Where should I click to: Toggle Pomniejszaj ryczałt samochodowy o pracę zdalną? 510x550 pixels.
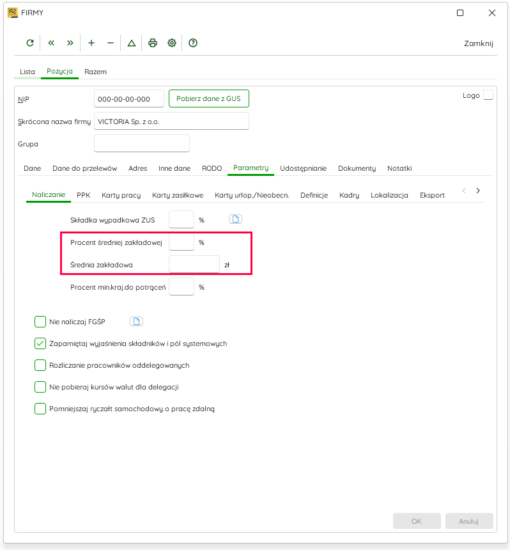pyautogui.click(x=40, y=409)
